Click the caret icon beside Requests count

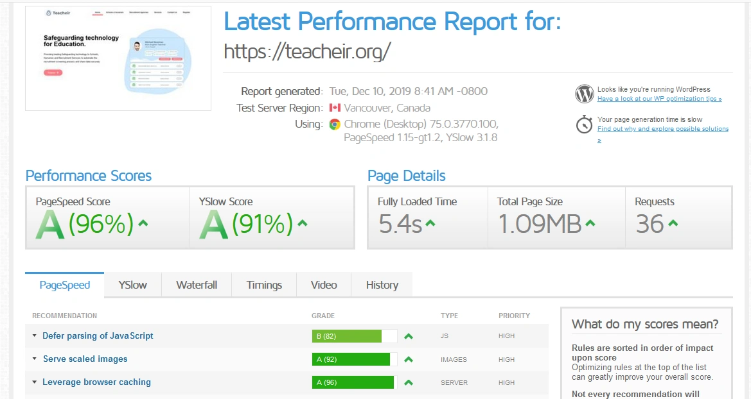673,224
